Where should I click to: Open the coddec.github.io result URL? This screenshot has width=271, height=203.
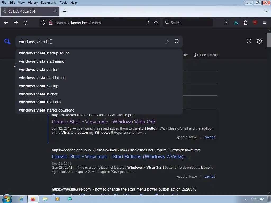[126, 150]
